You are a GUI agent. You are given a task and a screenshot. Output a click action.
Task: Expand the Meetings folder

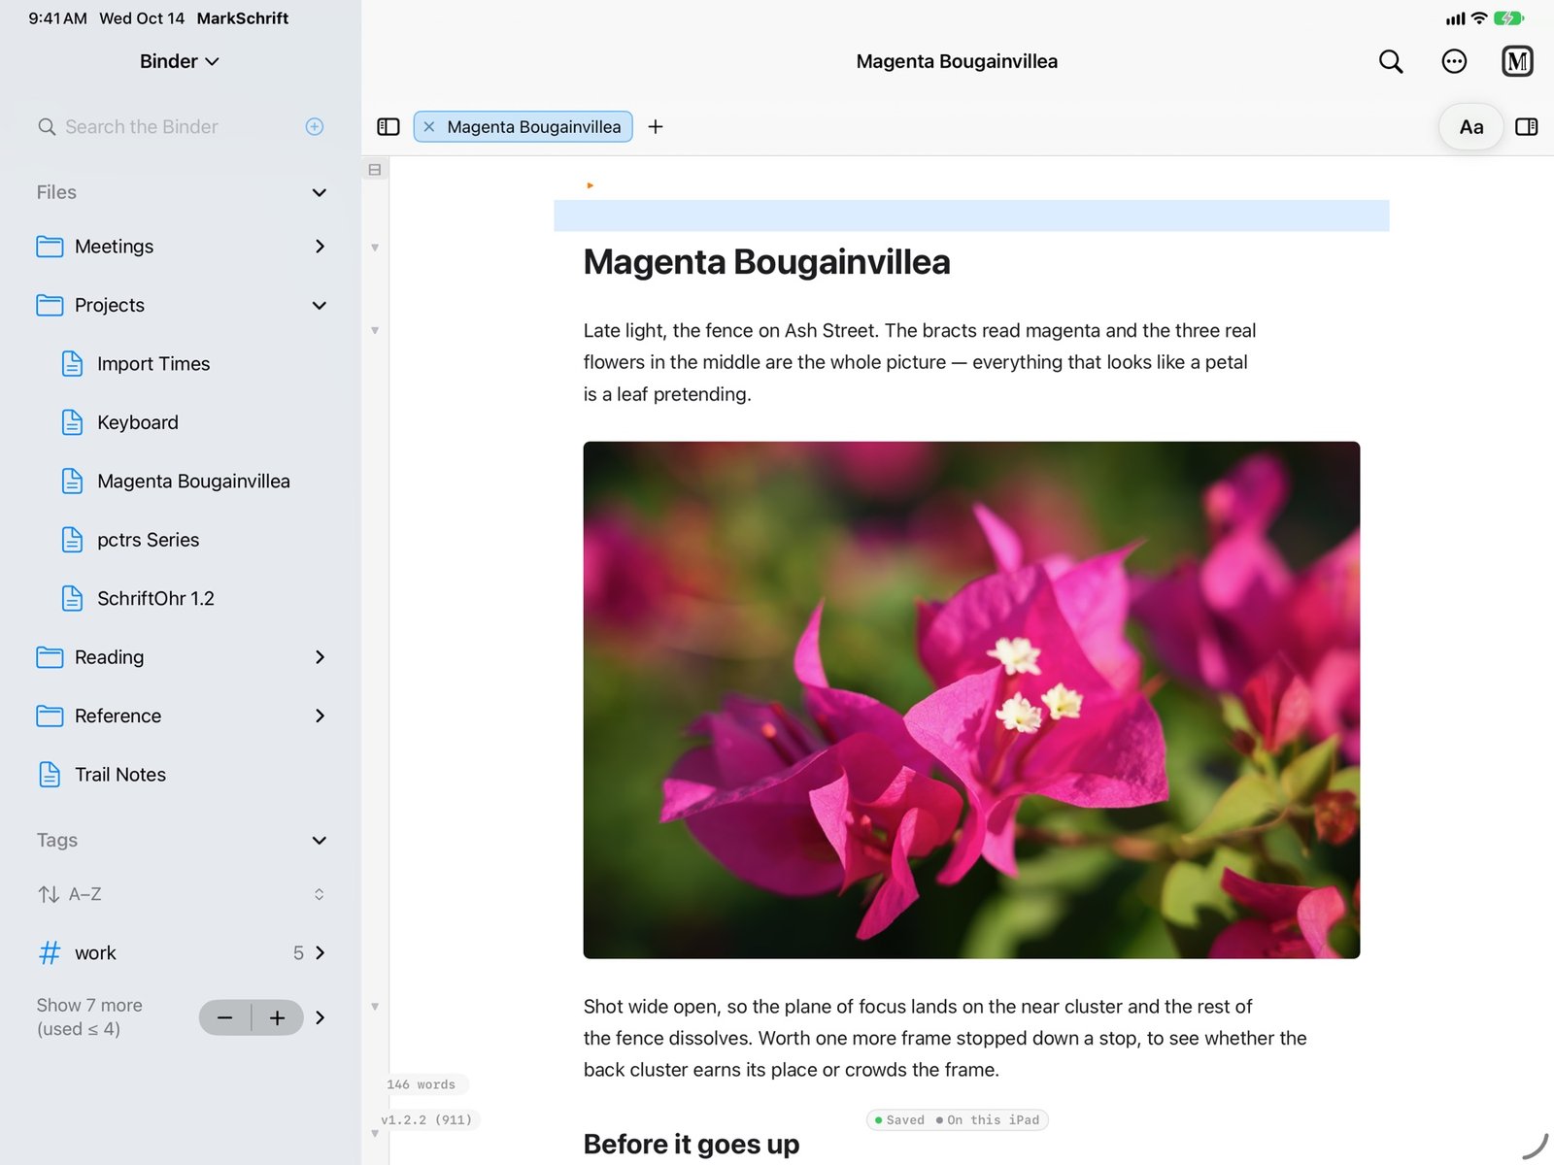319,247
